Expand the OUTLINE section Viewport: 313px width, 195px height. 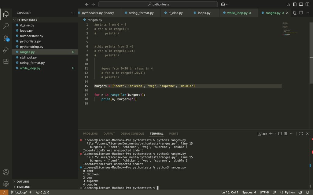[45, 182]
